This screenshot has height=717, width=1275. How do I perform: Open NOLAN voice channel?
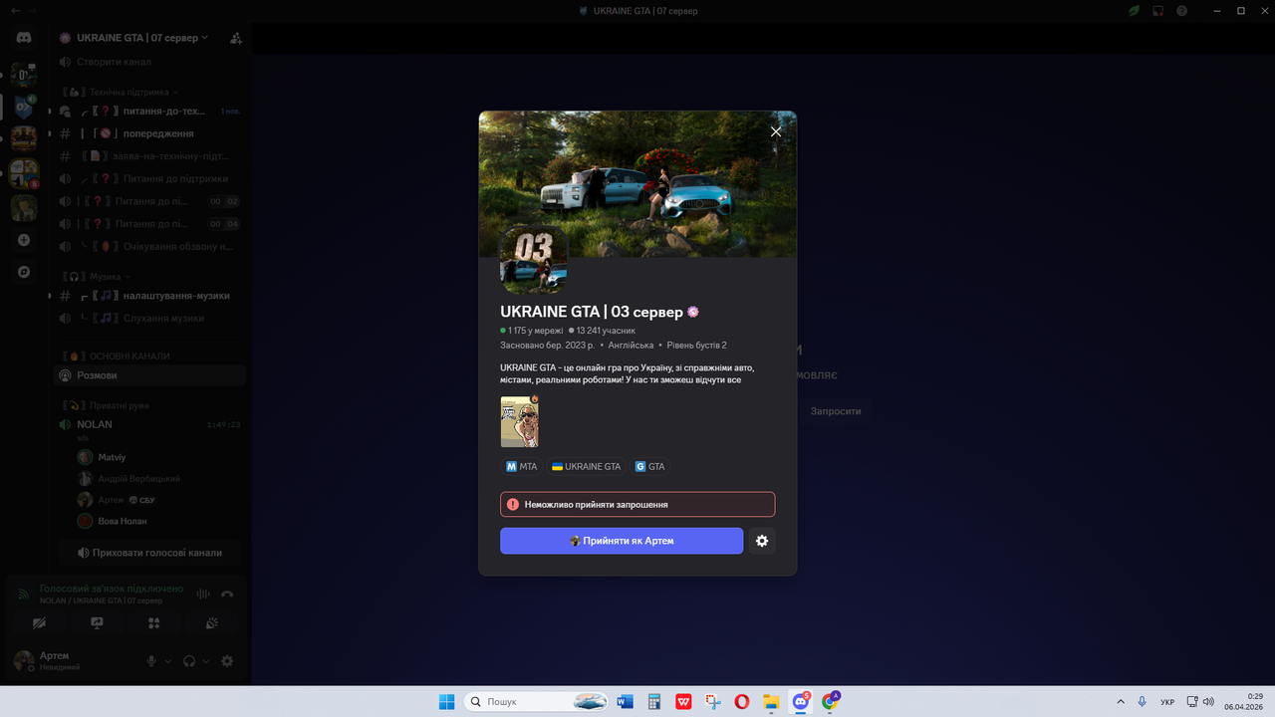[149, 424]
